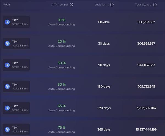Sort by the Lock Term column header

(x=101, y=5)
